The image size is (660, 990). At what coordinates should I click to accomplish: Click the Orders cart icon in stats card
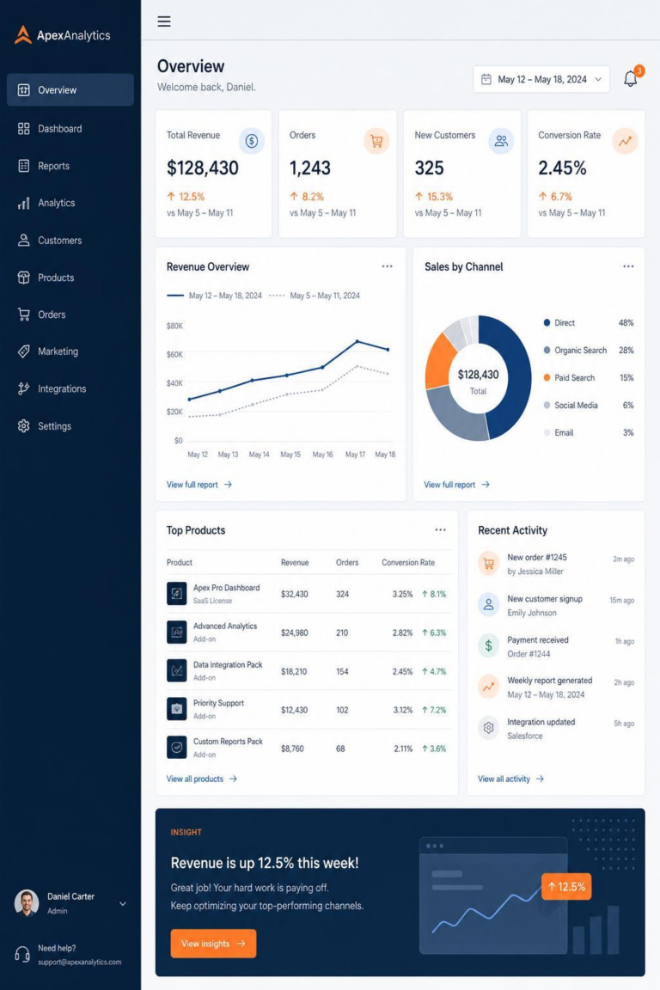[x=376, y=141]
